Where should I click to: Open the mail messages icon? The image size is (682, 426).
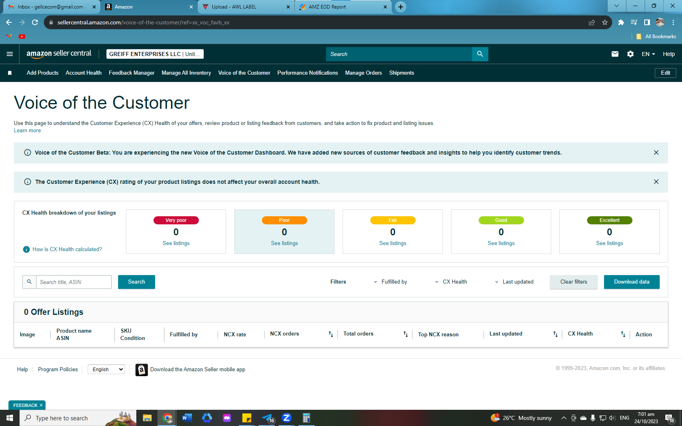(615, 54)
